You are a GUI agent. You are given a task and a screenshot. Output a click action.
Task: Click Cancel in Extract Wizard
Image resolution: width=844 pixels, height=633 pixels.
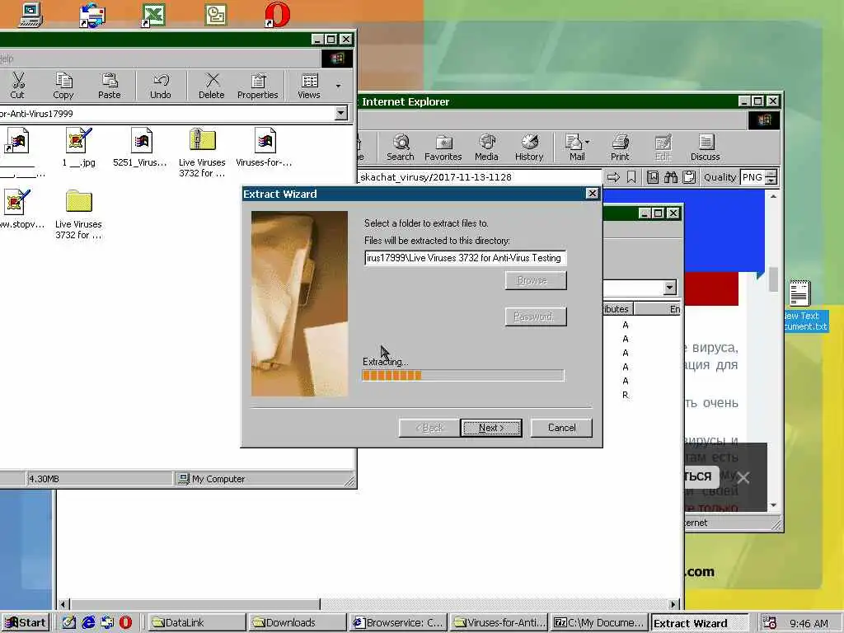561,428
